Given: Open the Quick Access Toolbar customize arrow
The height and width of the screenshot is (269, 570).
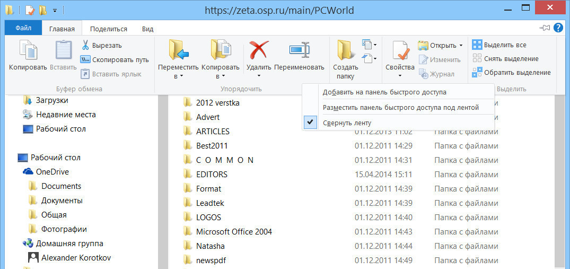Looking at the screenshot, I should 55,10.
